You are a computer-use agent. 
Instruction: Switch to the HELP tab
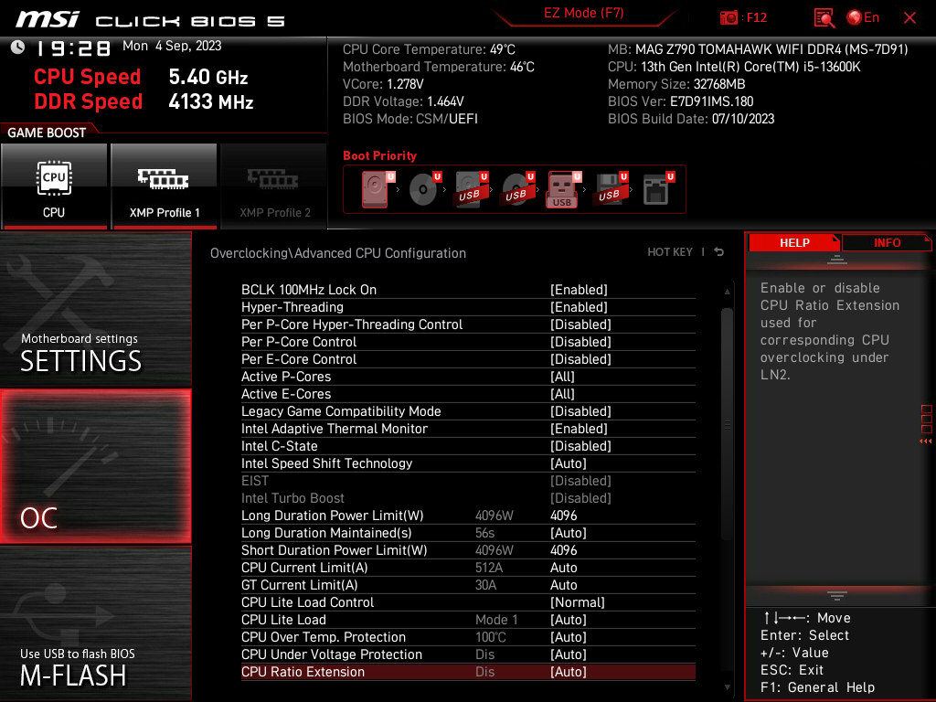click(x=794, y=243)
